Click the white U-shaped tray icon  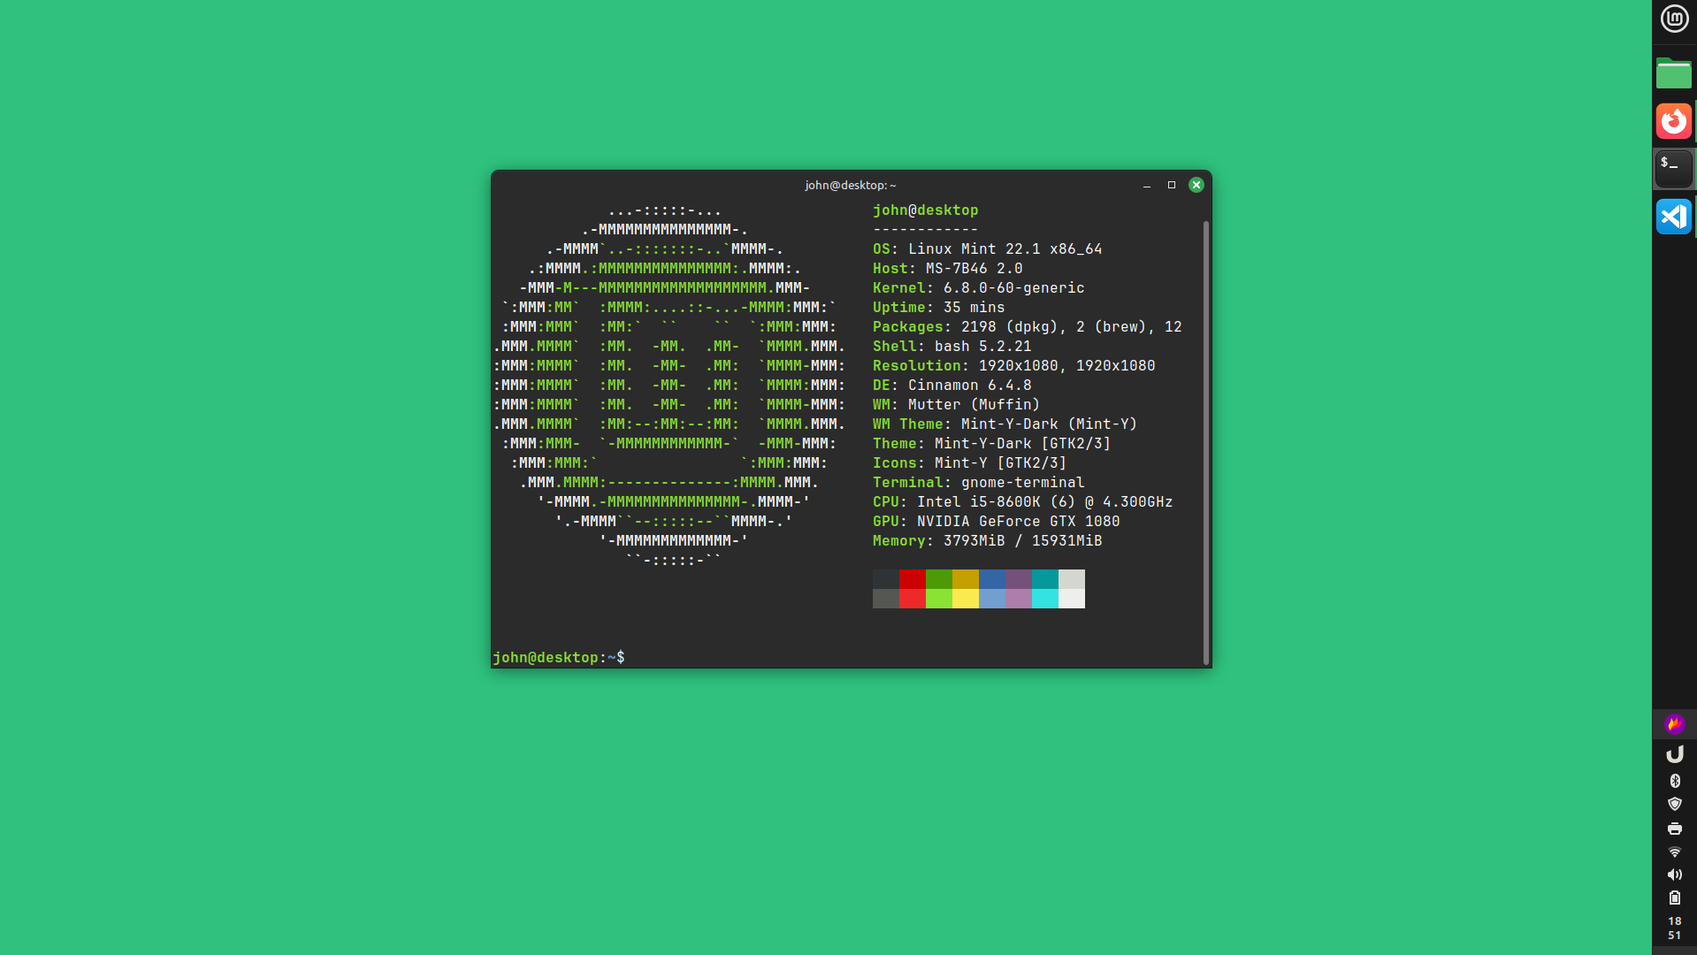[1674, 754]
